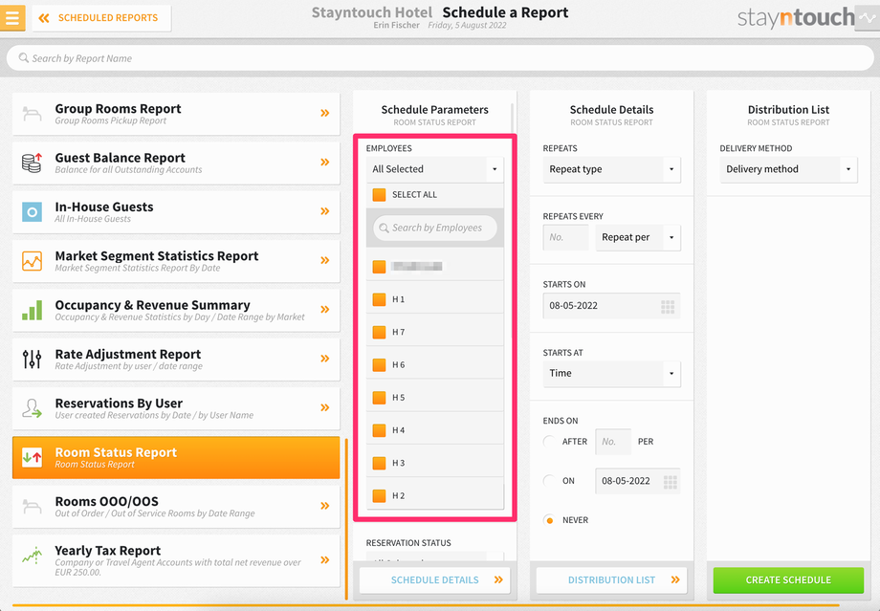Toggle the H 7 employee checkbox
The width and height of the screenshot is (880, 611).
[x=380, y=332]
